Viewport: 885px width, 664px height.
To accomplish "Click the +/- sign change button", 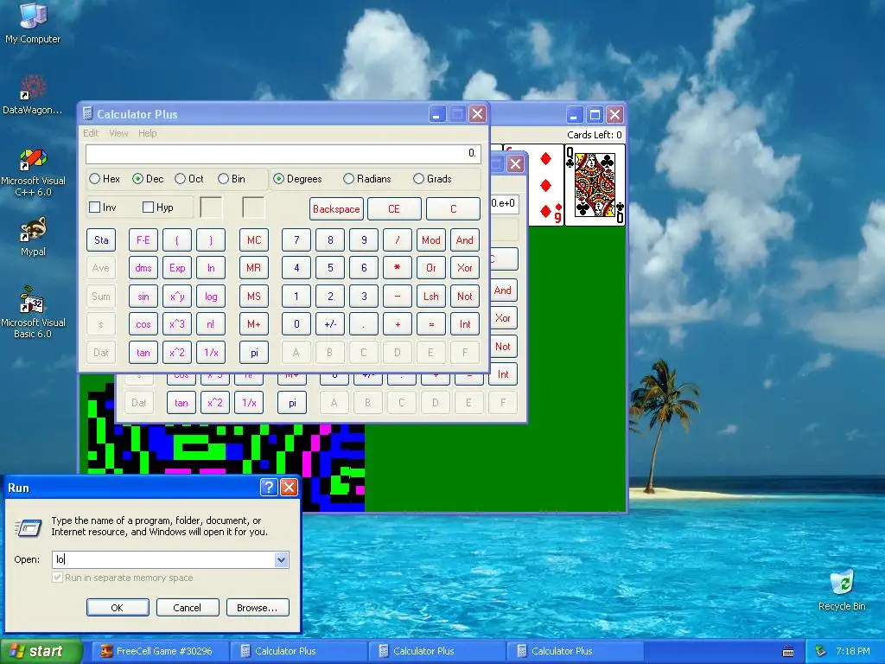I will tap(330, 324).
